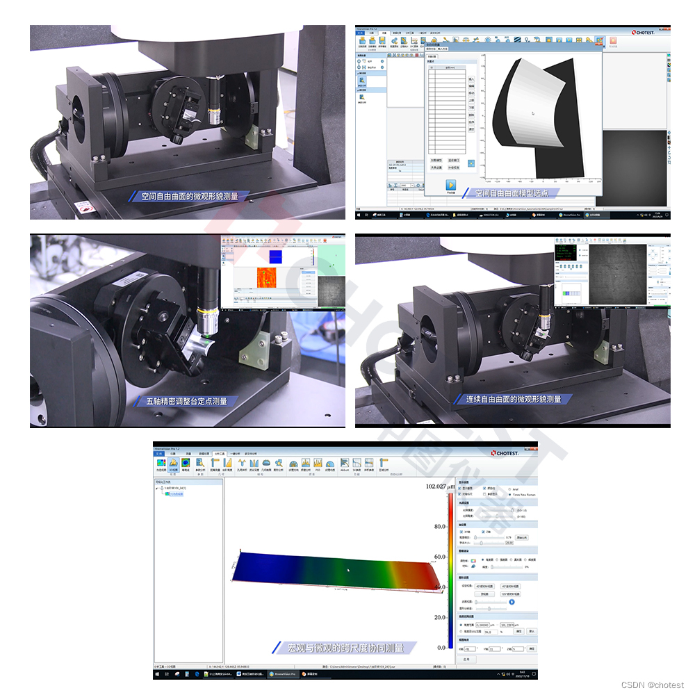The image size is (695, 695).
Task: Click the blue crosshair icon in model dialog
Action: (x=471, y=163)
